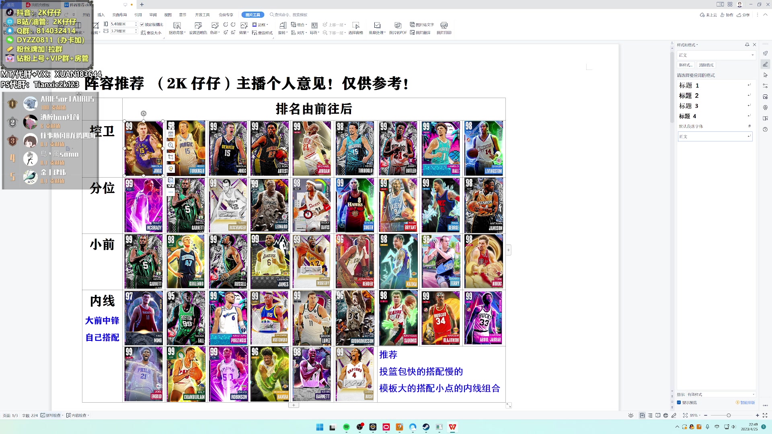Open the spell check (拼写检查) status item

click(x=52, y=415)
